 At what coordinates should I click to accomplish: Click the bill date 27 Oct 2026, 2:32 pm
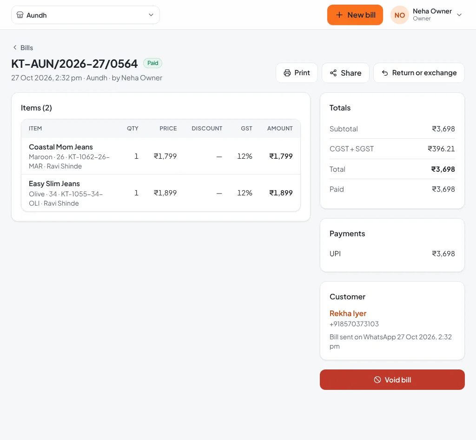[x=46, y=78]
